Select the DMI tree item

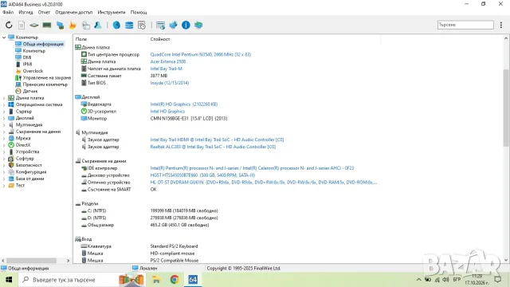(x=27, y=57)
